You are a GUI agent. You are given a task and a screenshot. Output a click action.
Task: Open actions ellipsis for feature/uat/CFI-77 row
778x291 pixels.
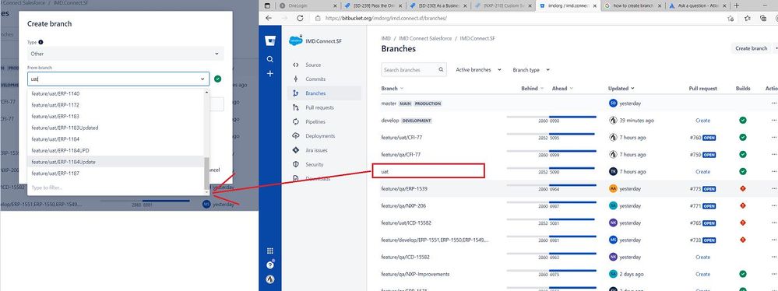tap(774, 137)
